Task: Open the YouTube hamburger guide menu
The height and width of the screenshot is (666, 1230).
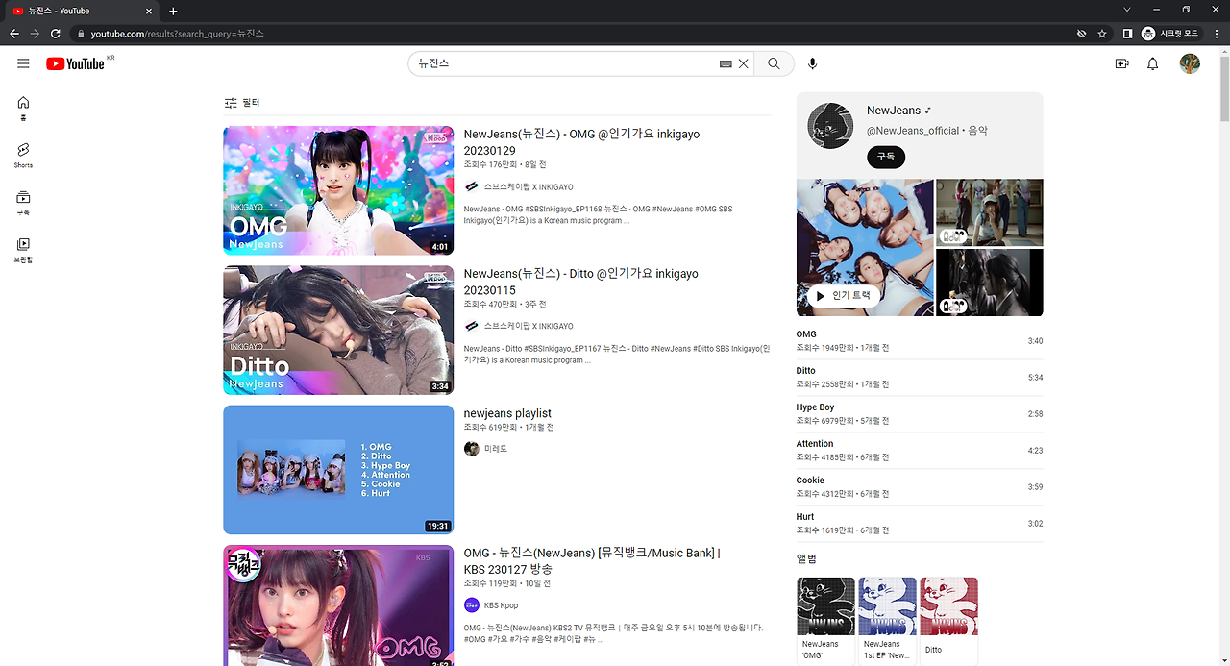Action: tap(23, 63)
